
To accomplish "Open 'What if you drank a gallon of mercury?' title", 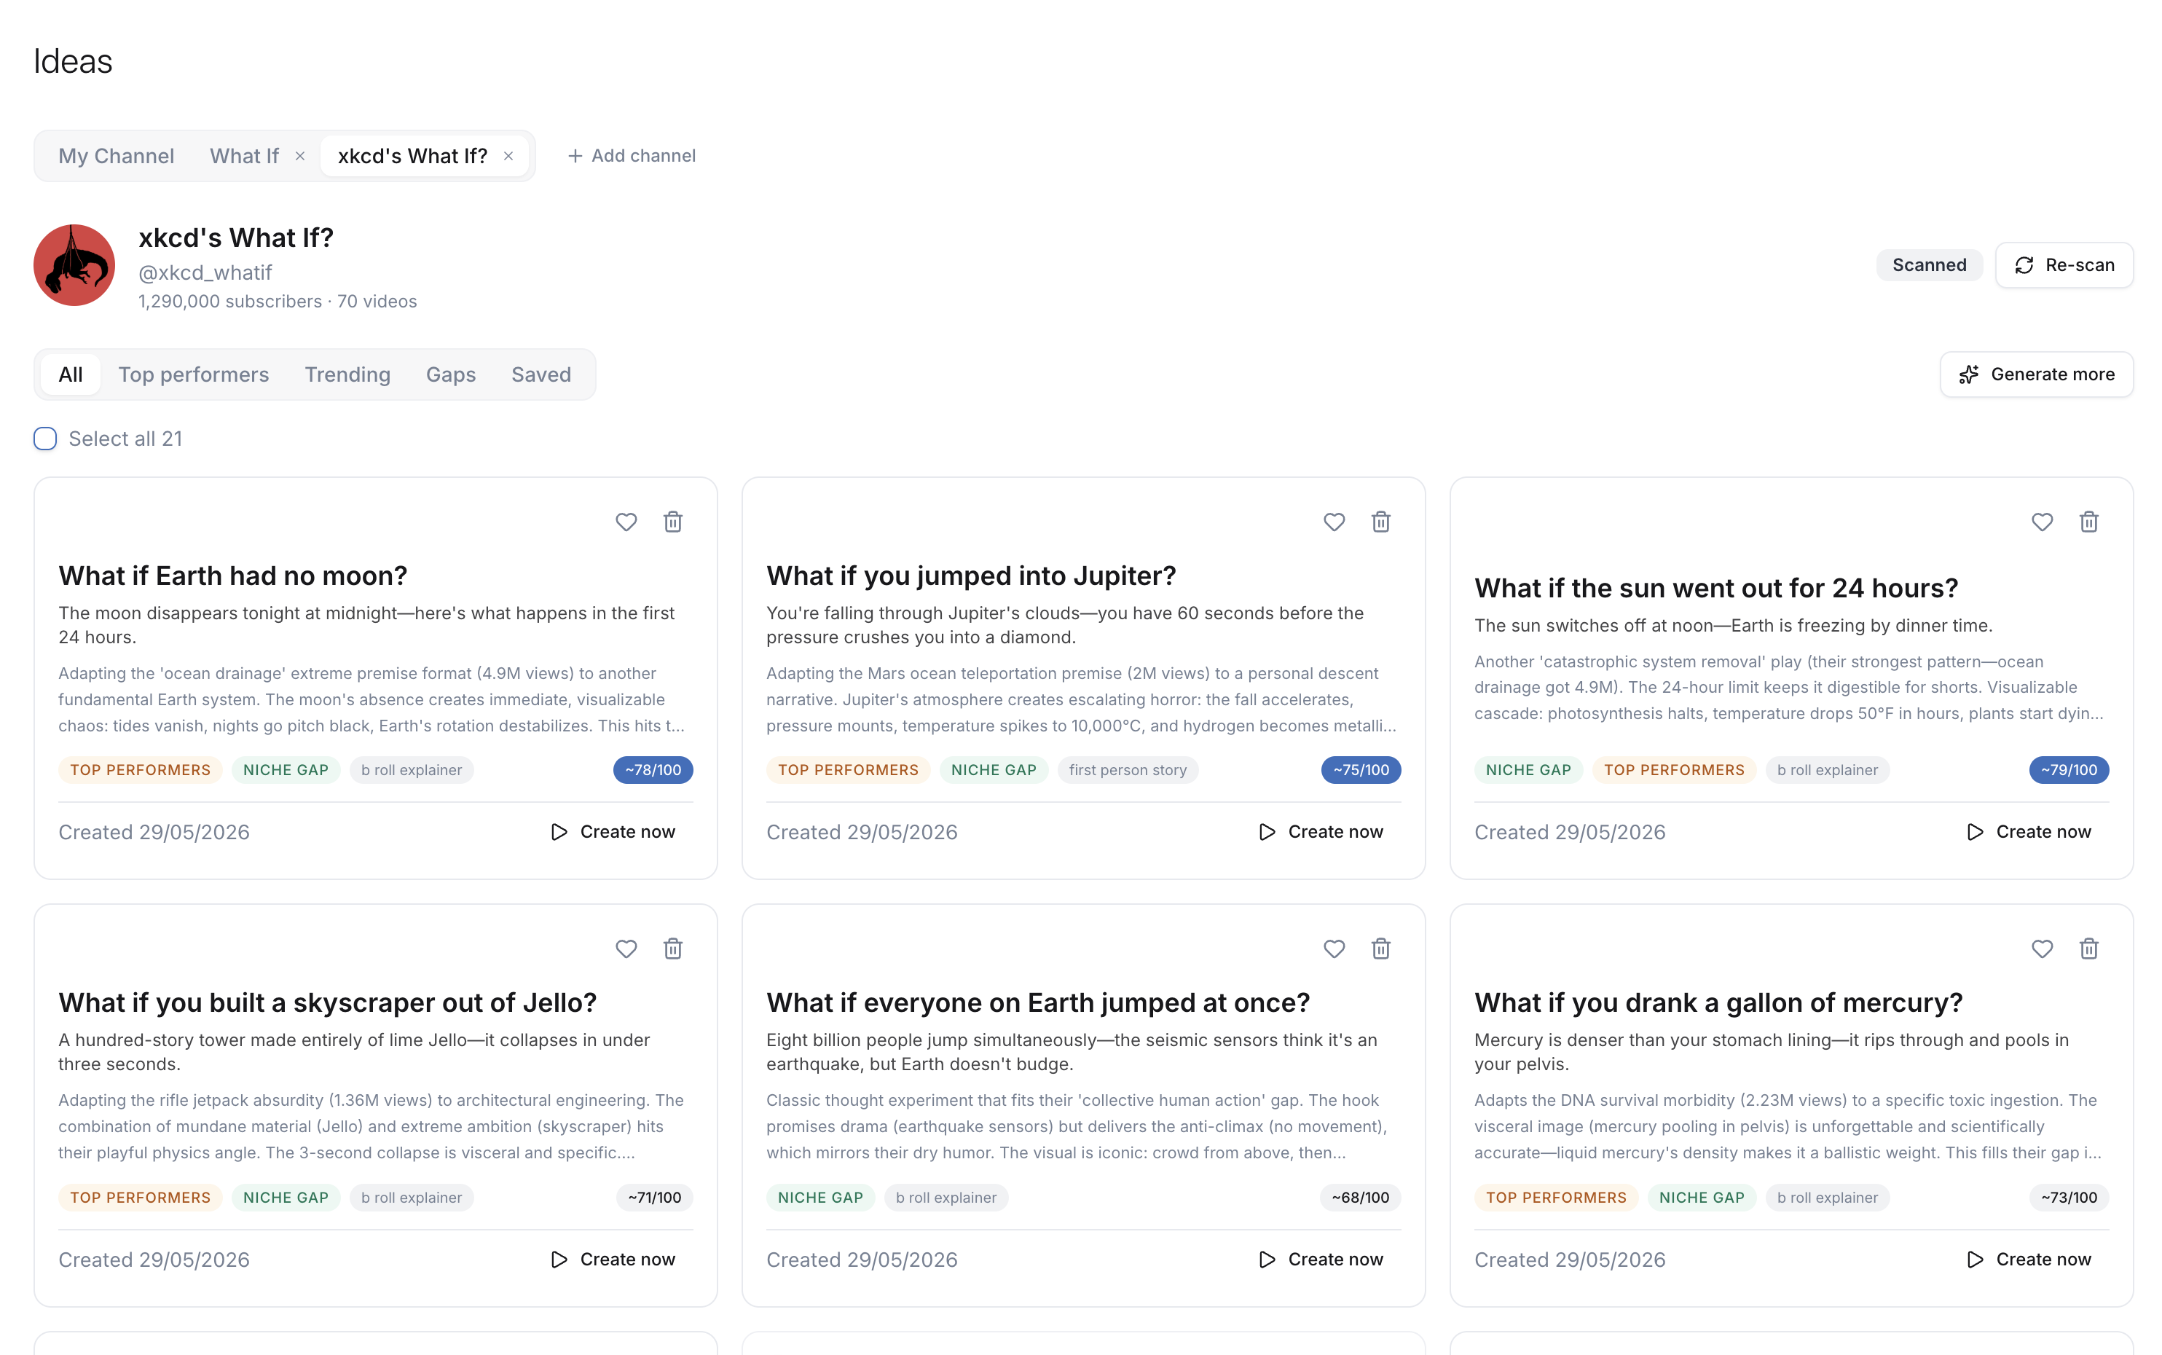I will [x=1718, y=1003].
